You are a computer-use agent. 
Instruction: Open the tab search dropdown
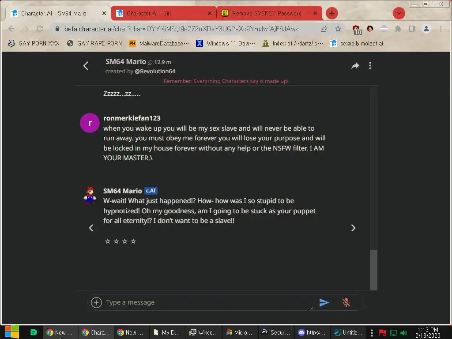pyautogui.click(x=399, y=13)
